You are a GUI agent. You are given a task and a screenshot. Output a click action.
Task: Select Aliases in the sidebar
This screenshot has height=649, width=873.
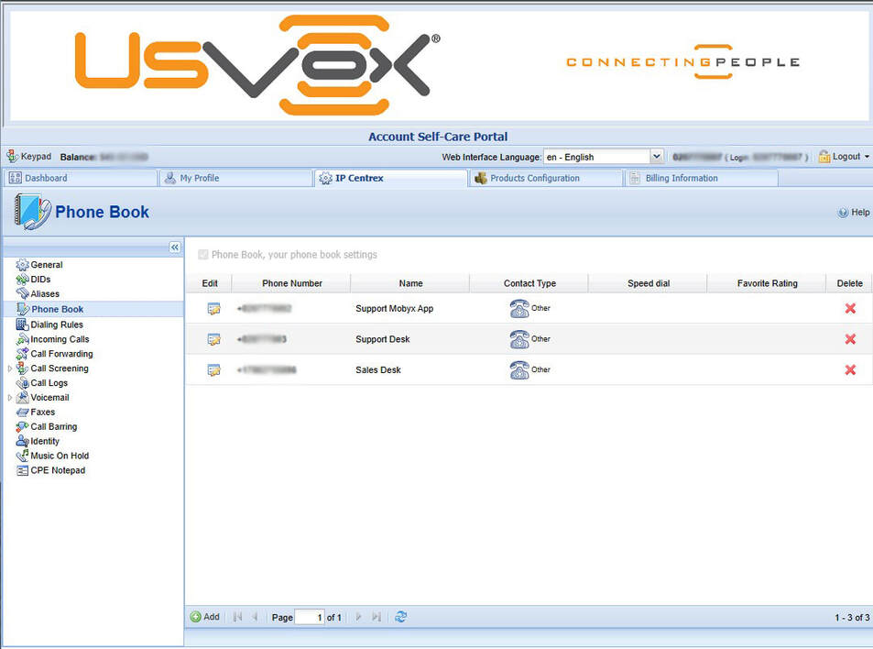coord(45,293)
